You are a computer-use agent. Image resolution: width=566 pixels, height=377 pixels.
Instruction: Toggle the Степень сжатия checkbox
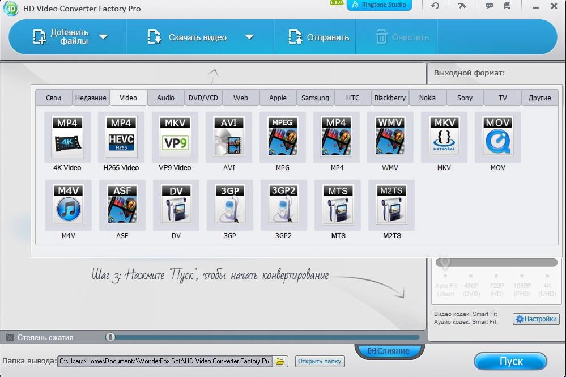coord(10,338)
